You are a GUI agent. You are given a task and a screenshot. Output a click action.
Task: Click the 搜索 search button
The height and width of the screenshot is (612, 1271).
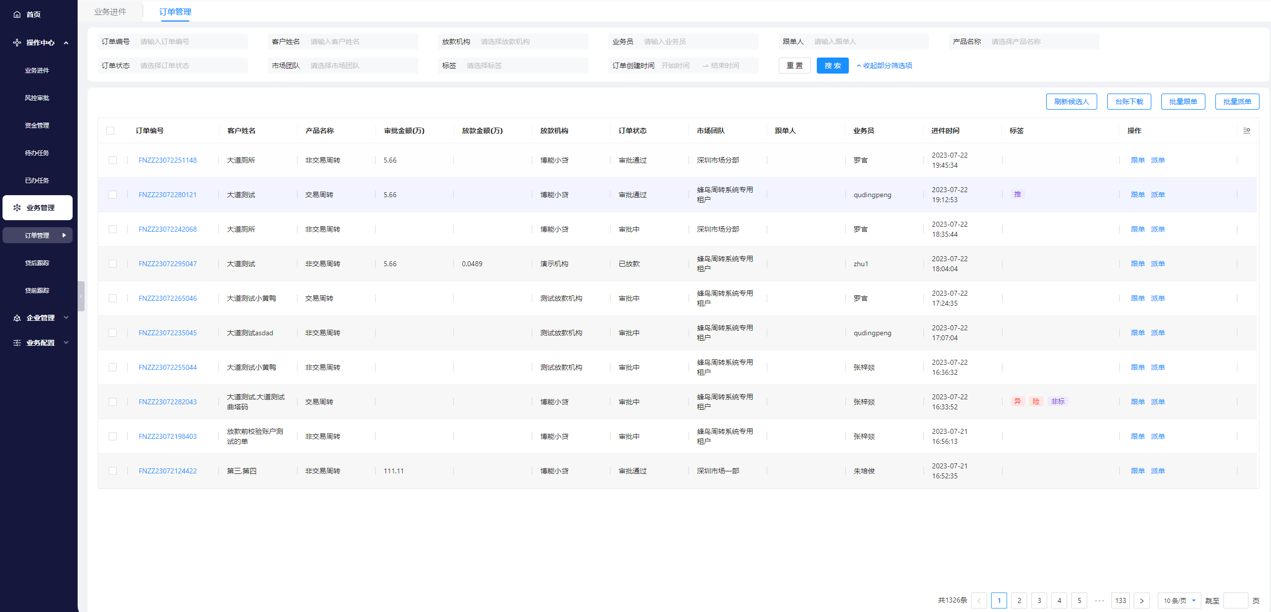pos(832,66)
